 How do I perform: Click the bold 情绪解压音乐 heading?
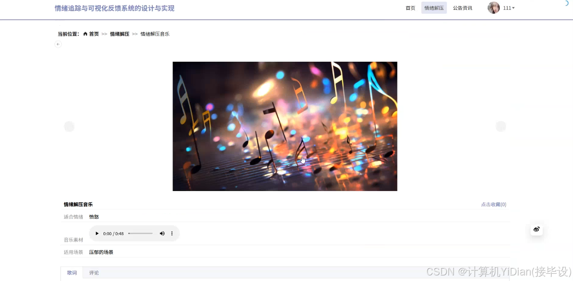coord(78,204)
